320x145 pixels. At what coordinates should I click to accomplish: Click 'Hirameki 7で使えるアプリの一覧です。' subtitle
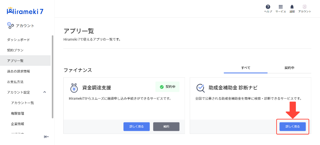92,39
